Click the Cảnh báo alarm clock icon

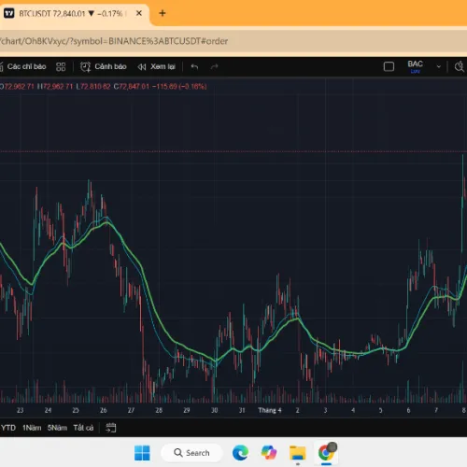click(85, 66)
